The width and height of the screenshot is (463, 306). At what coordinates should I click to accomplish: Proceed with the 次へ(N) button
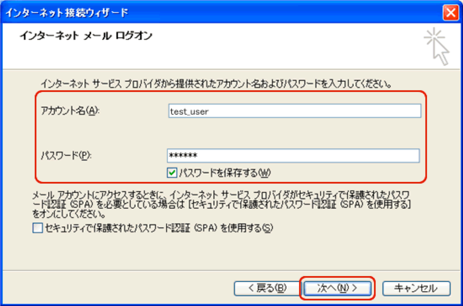(x=337, y=288)
